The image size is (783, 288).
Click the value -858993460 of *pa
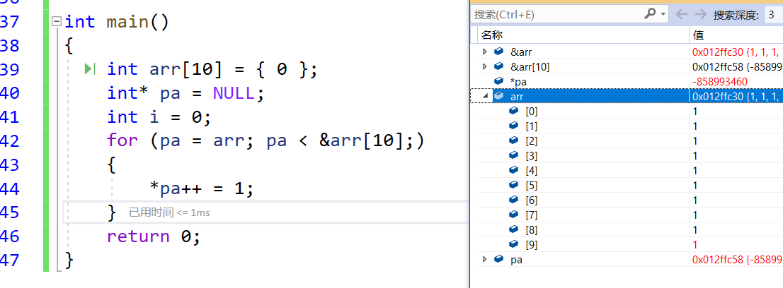tap(720, 81)
